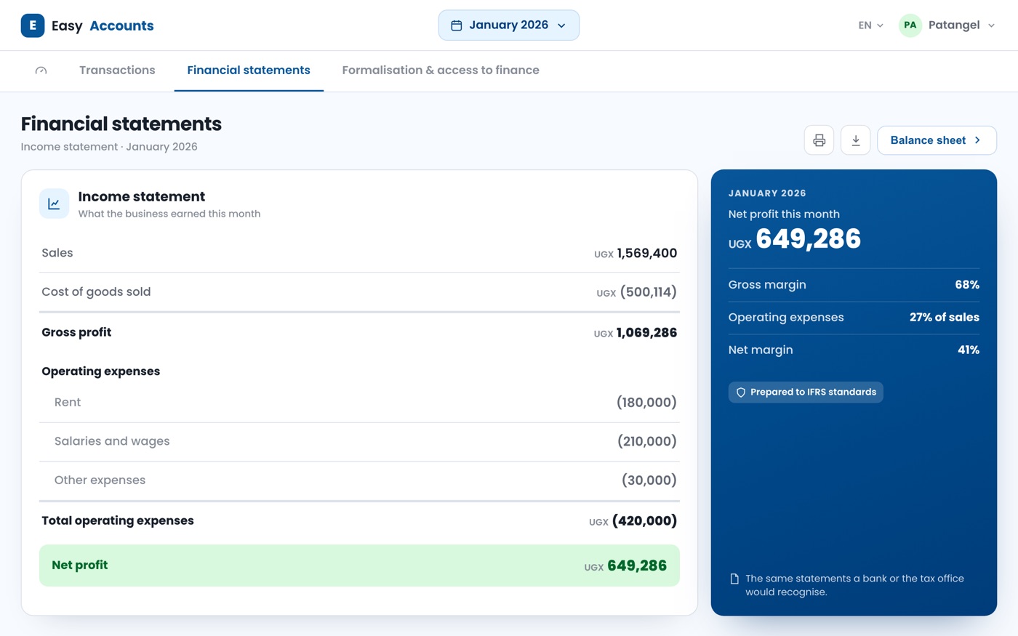Switch to the Transactions tab
1018x636 pixels.
click(117, 71)
